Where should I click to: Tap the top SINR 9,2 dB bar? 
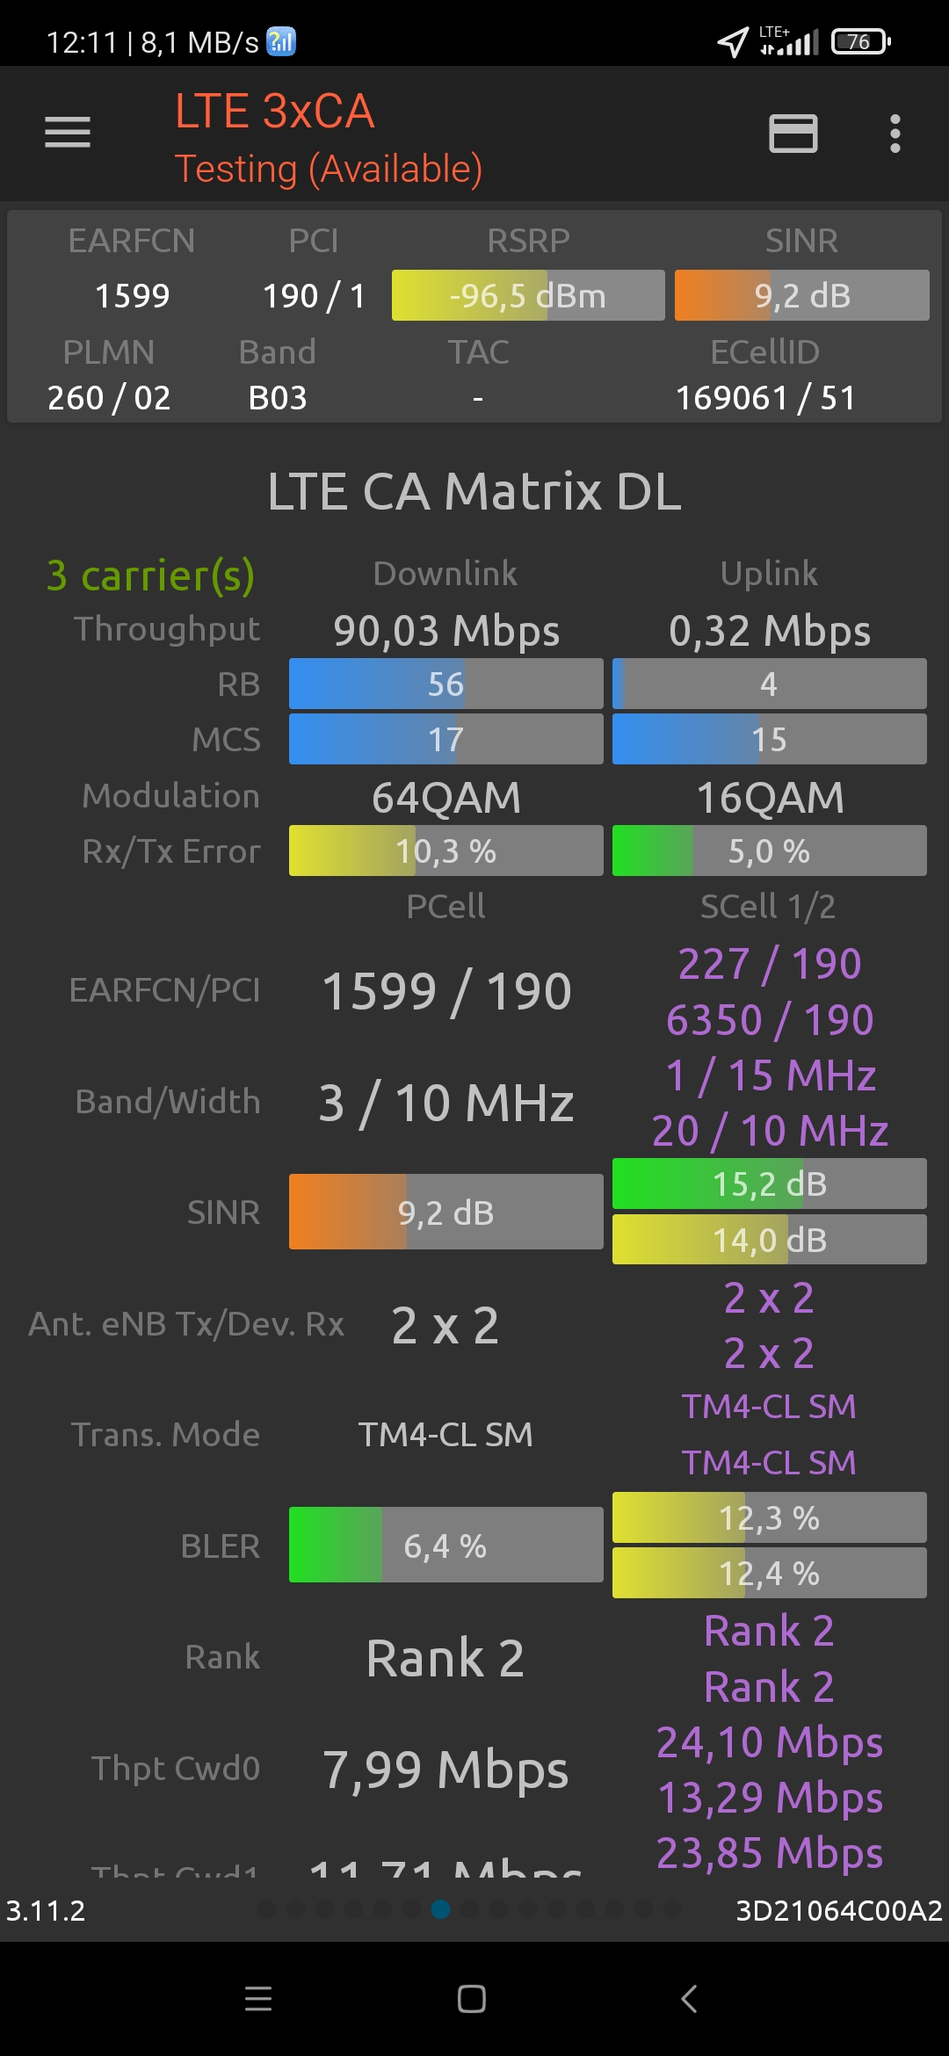pyautogui.click(x=801, y=295)
